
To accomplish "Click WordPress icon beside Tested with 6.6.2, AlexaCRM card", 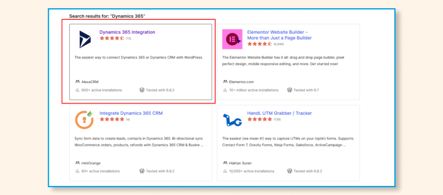I will click(x=142, y=90).
